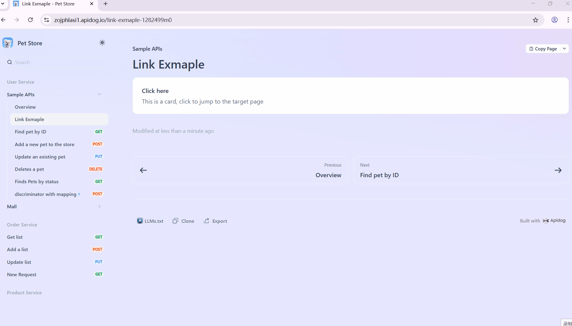The height and width of the screenshot is (326, 572).
Task: Click the browser back arrow
Action: coord(4,20)
